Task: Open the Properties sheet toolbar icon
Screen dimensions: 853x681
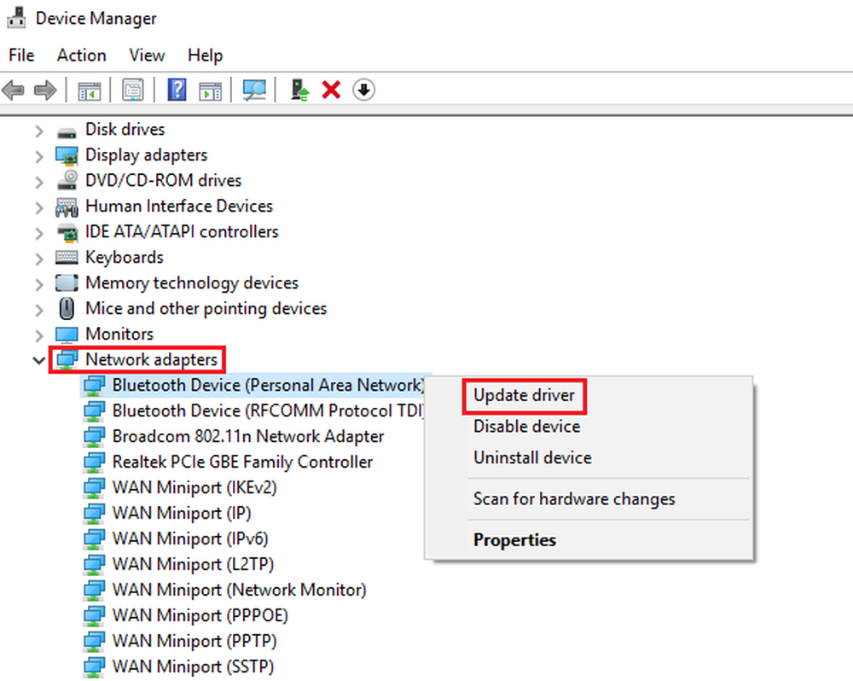Action: click(133, 90)
